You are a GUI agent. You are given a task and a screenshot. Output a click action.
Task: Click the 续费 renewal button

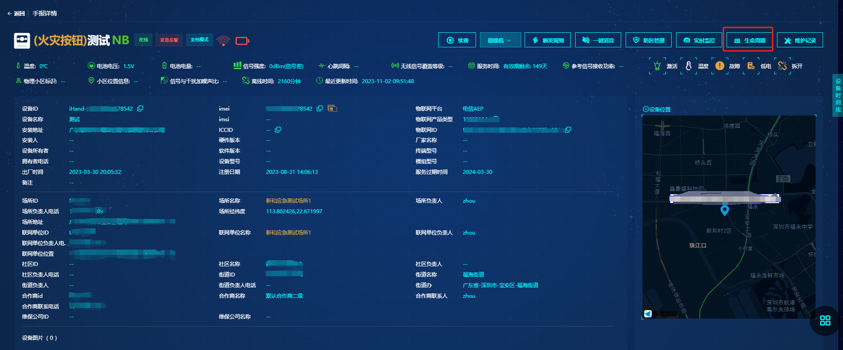[x=457, y=40]
